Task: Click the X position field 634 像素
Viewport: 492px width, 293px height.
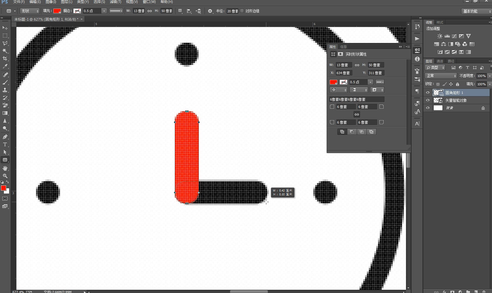Action: (344, 73)
